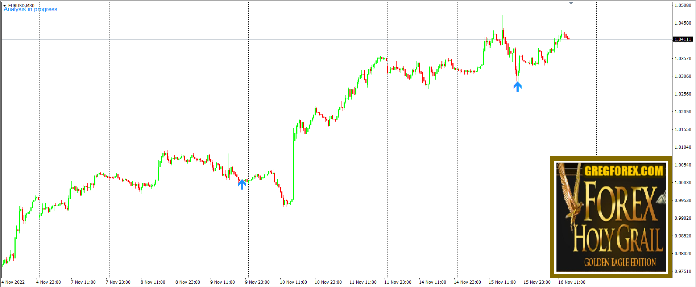Click the '8 Nov 23:00' time axis label

click(x=188, y=282)
